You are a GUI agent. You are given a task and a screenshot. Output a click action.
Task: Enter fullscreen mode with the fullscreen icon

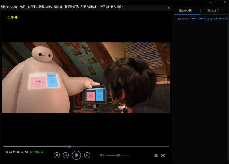pyautogui.click(x=163, y=155)
